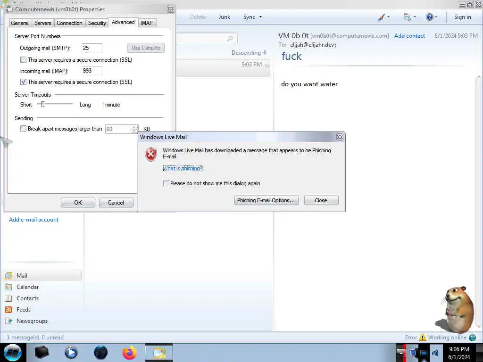Open Newsgroups via its icon
The height and width of the screenshot is (362, 483).
pos(8,321)
